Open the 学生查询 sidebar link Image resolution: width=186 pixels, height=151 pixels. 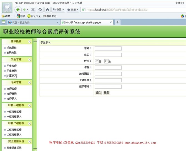[12, 71]
